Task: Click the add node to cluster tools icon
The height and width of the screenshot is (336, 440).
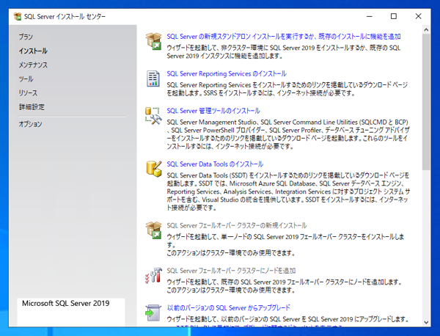Action: [153, 275]
